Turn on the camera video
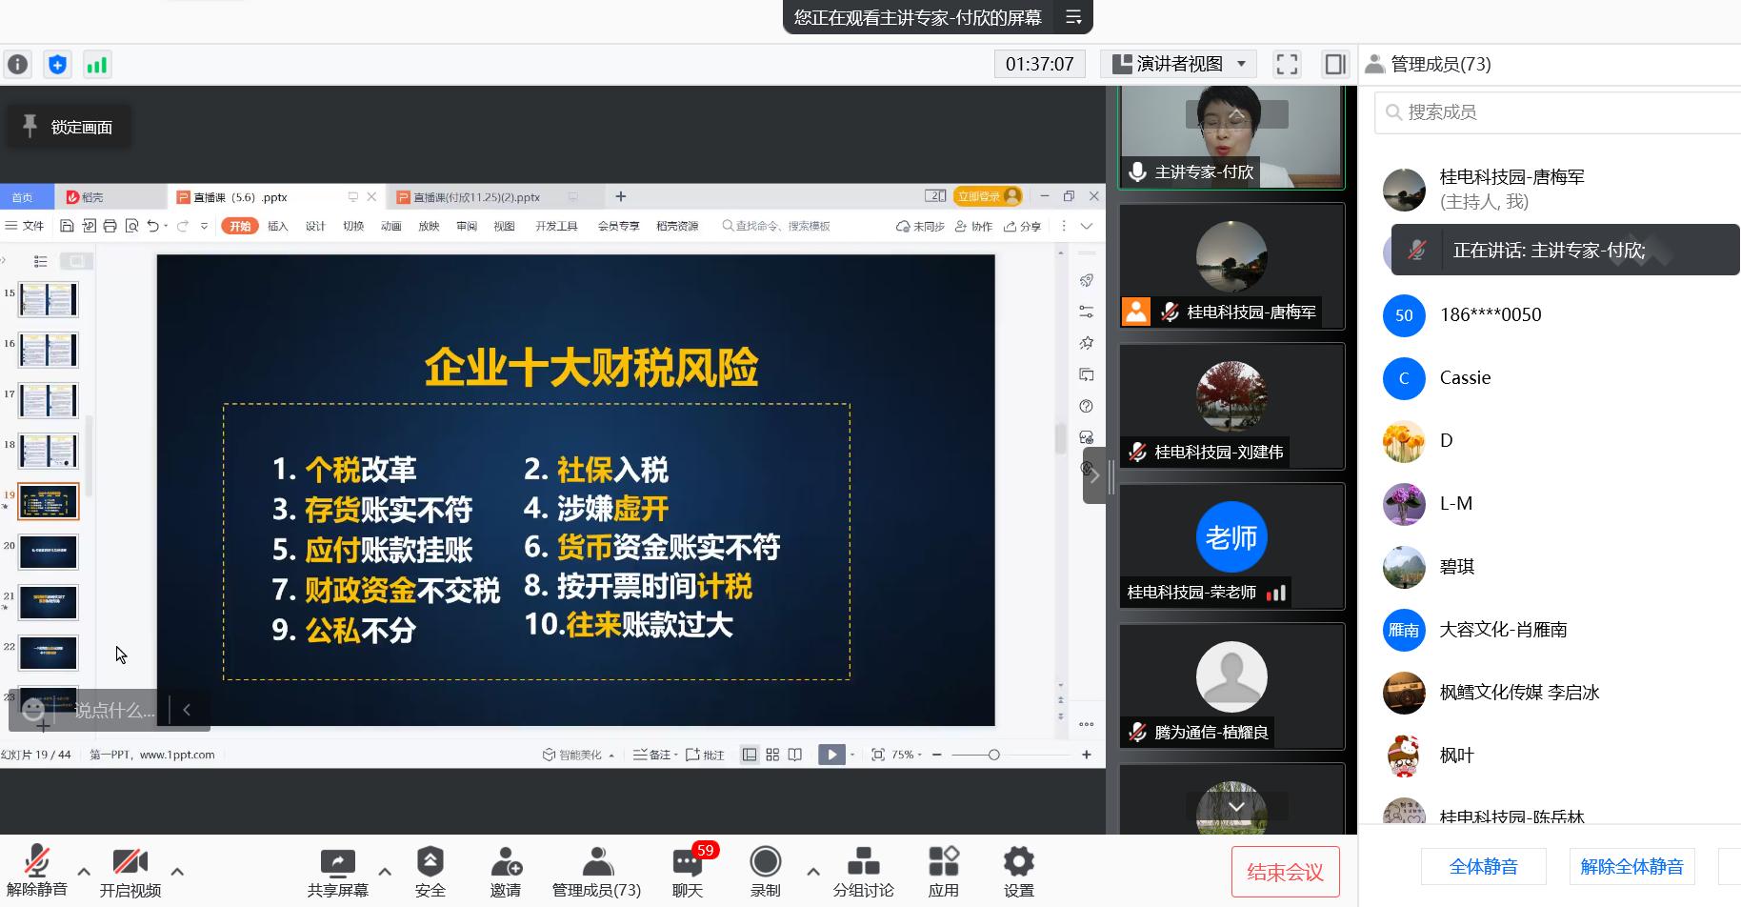 [130, 871]
